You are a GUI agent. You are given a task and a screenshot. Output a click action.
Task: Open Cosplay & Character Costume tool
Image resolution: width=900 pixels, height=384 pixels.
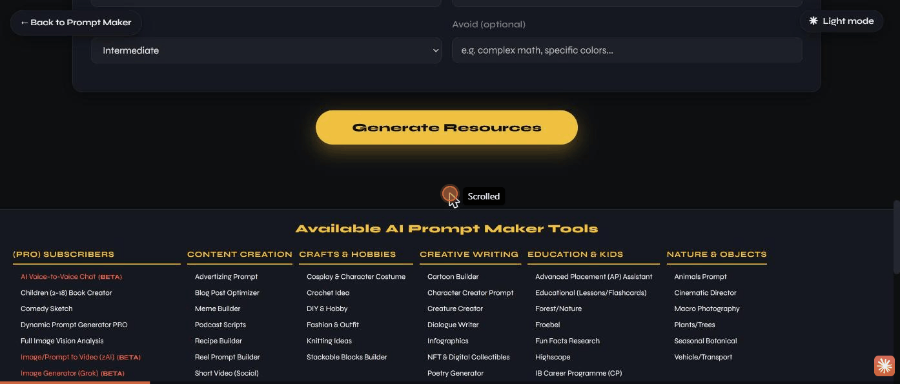pyautogui.click(x=356, y=277)
